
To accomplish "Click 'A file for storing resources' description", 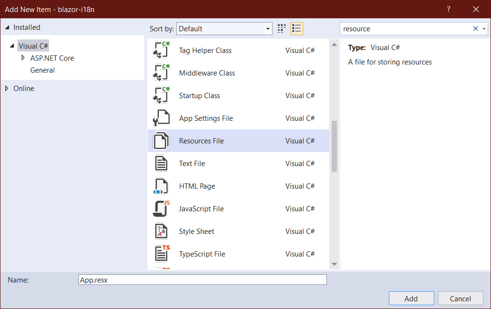I will (390, 62).
